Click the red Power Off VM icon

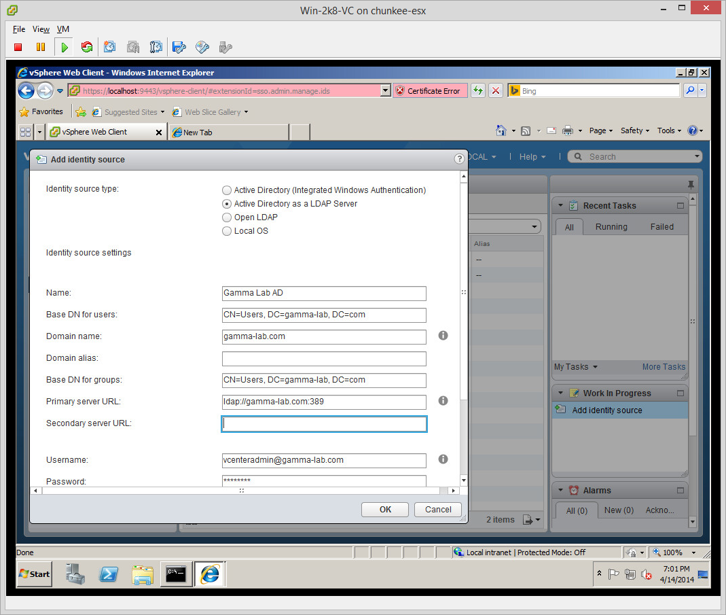click(x=18, y=47)
